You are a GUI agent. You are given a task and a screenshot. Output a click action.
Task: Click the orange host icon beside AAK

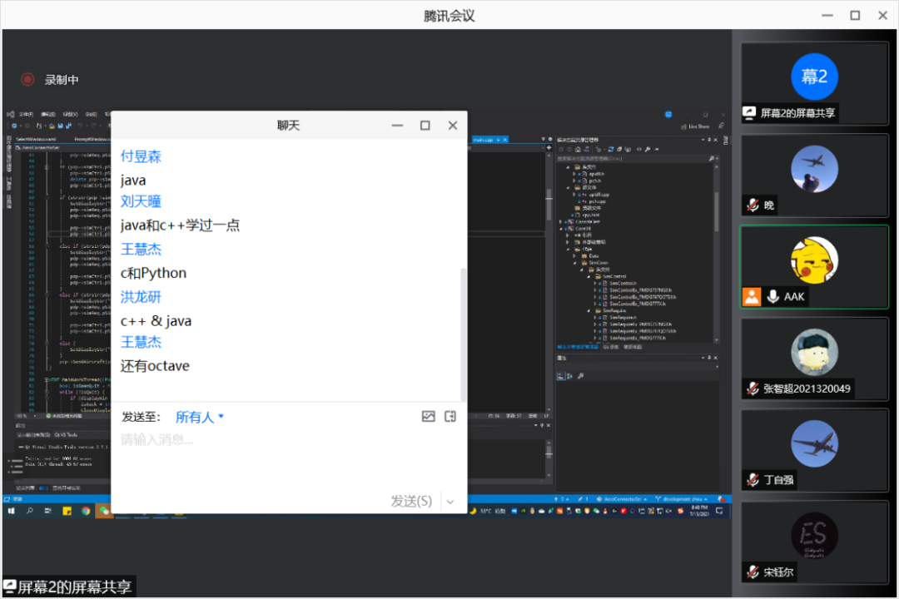tap(752, 296)
